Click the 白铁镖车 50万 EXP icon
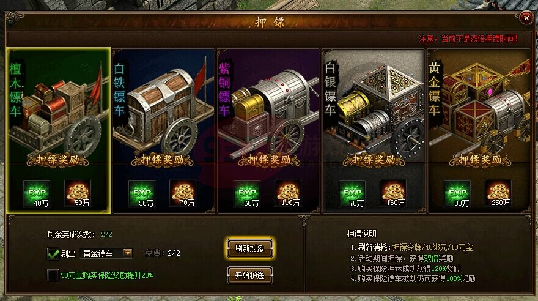 click(x=142, y=194)
